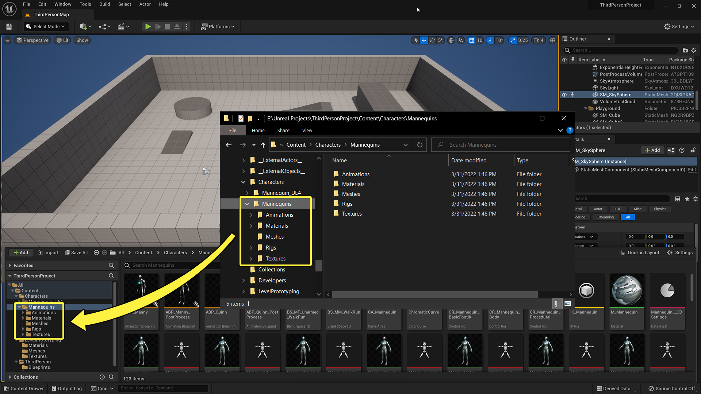Screen dimensions: 701x394
Task: Open viewport options hamburger menu
Action: click(x=7, y=40)
